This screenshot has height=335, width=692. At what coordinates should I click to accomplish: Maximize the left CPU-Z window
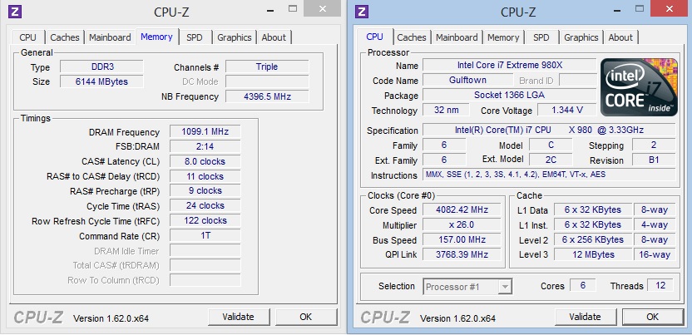tap(293, 8)
